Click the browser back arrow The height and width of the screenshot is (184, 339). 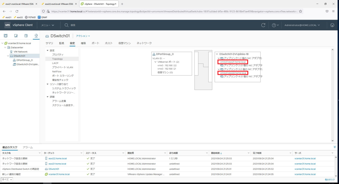pos(4,11)
